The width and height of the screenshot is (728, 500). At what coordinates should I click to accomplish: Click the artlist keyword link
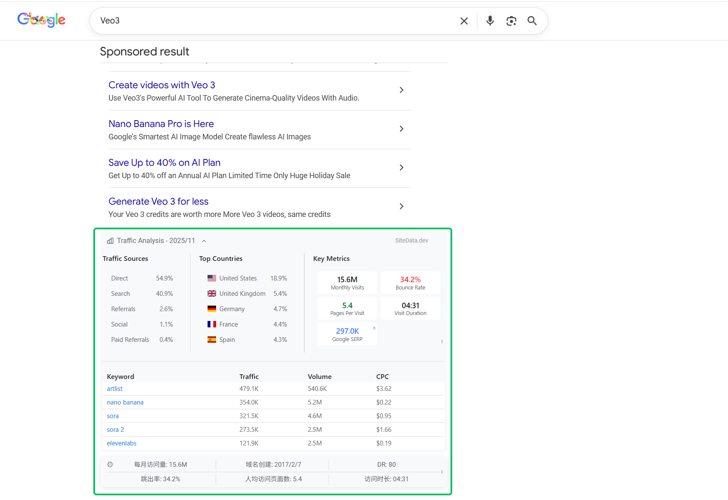click(115, 389)
